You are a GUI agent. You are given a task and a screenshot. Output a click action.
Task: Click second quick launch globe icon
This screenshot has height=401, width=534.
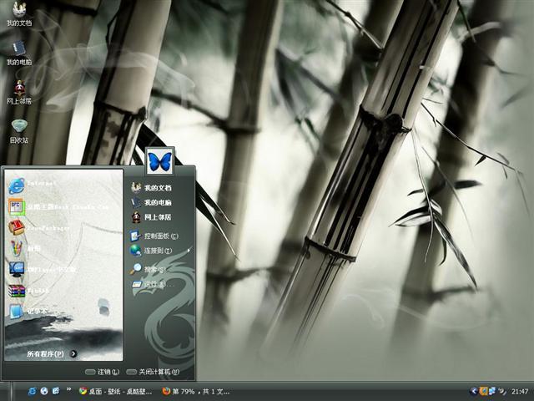pos(44,391)
